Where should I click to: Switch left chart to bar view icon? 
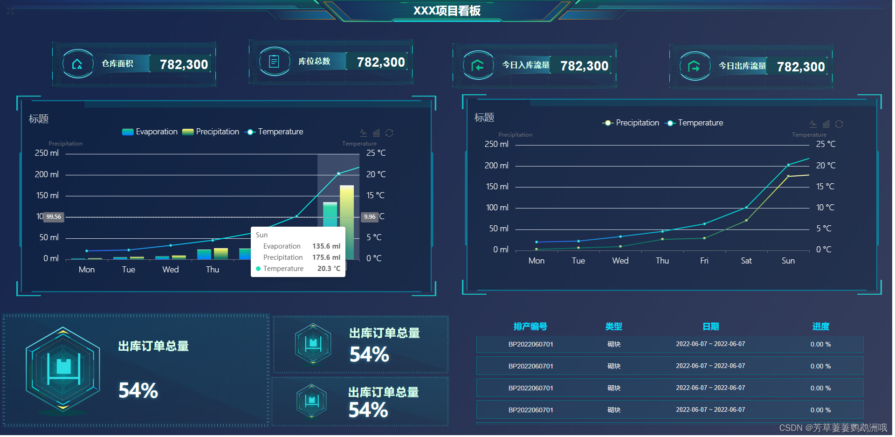[x=376, y=133]
